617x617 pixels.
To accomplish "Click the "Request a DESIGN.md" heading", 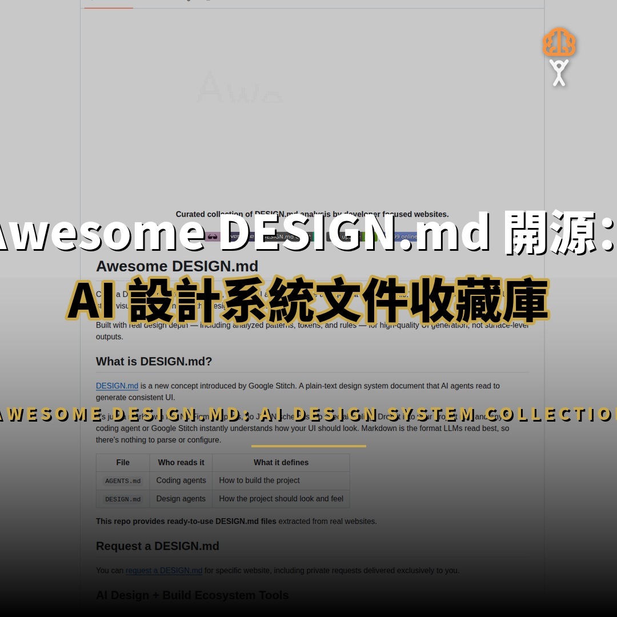I will click(x=158, y=546).
